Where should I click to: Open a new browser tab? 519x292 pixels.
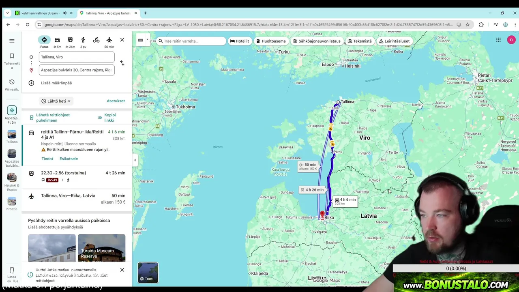(145, 13)
